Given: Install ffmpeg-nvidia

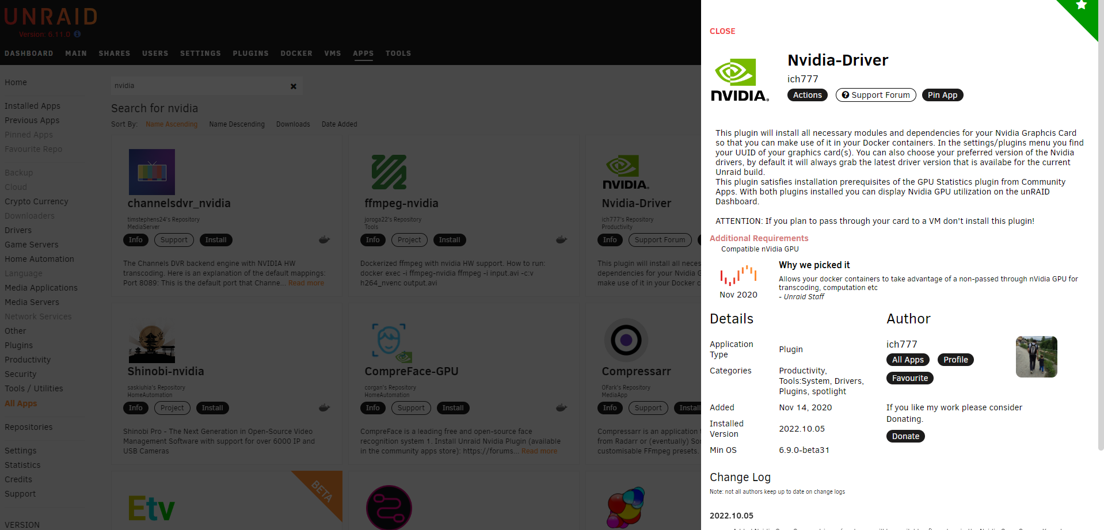Looking at the screenshot, I should (x=450, y=240).
